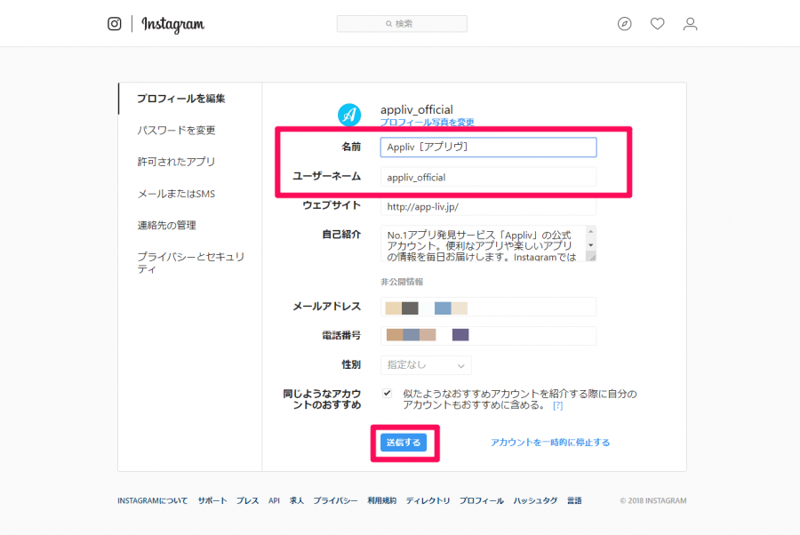Image resolution: width=800 pixels, height=535 pixels.
Task: Toggle the 同じようなアカウントのおすすめ checkbox
Action: pos(388,393)
